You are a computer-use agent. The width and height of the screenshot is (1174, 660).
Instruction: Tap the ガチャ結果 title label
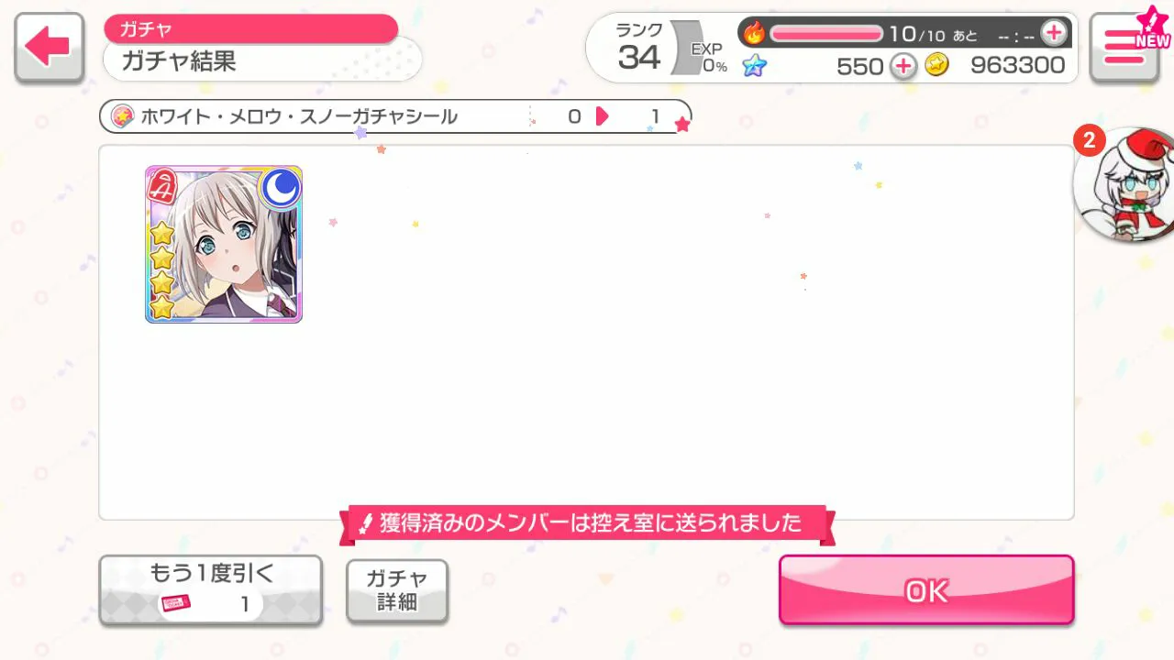(180, 61)
